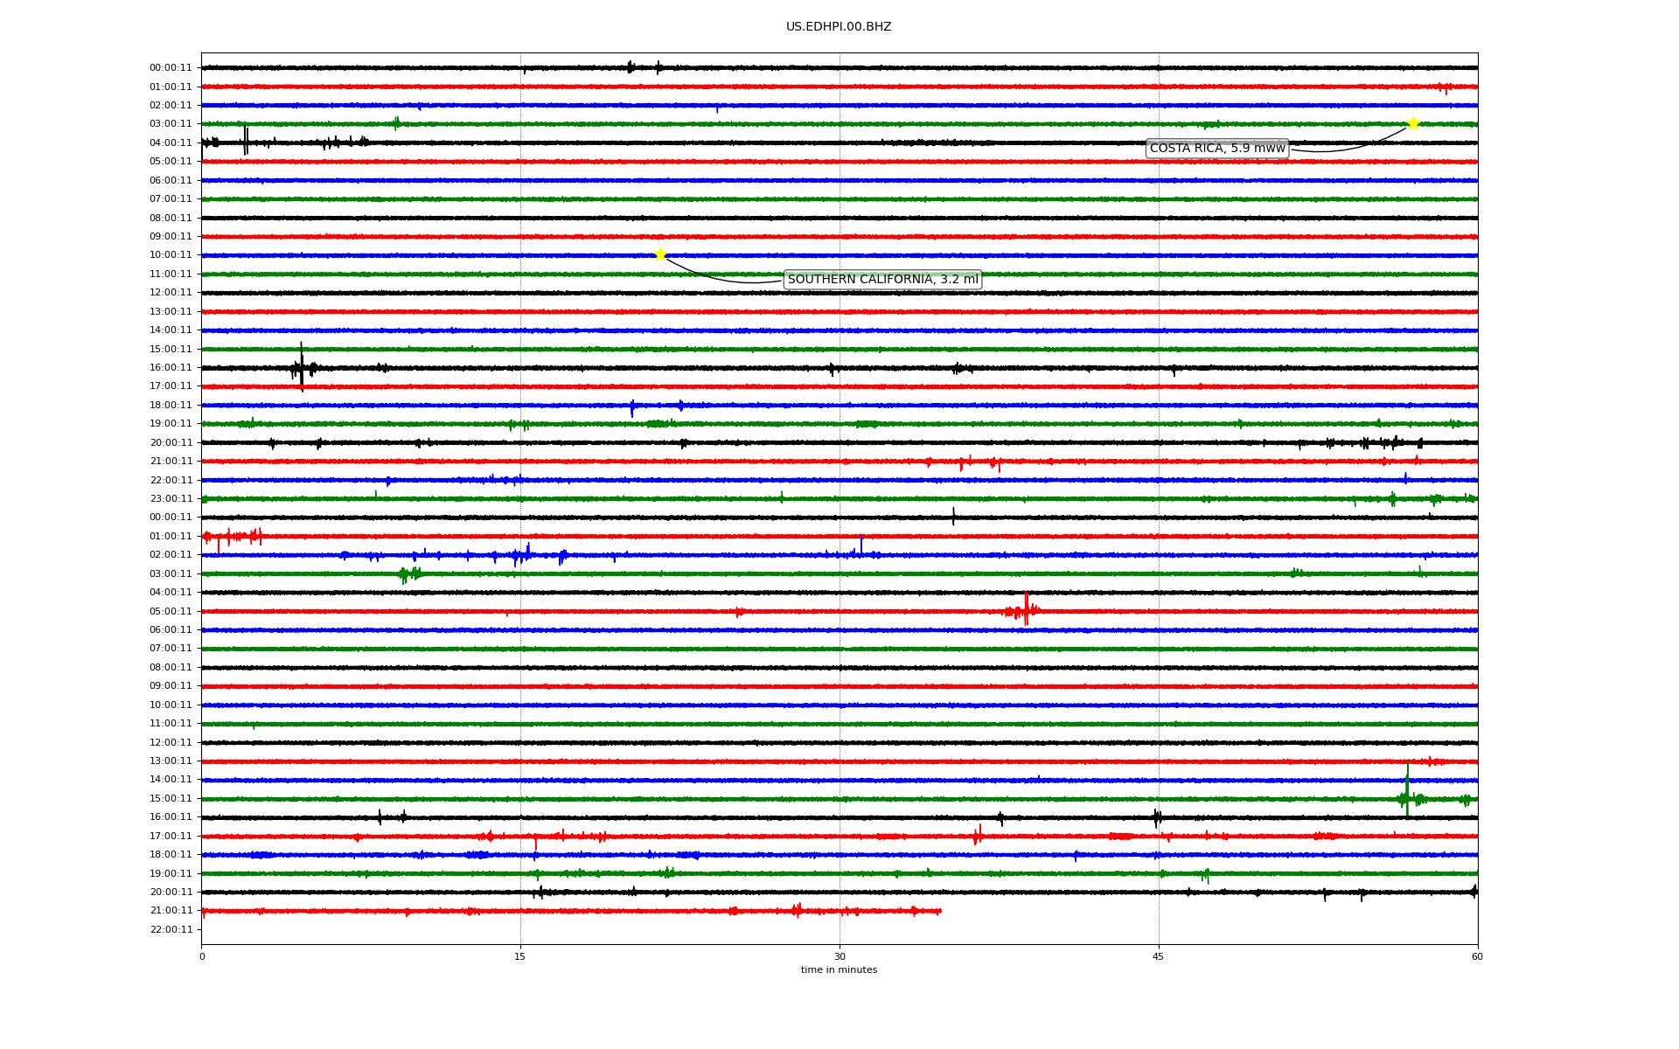Click the black spike on first 16:00:11 trace
Viewport: 1679px width, 1049px height.
coord(302,365)
